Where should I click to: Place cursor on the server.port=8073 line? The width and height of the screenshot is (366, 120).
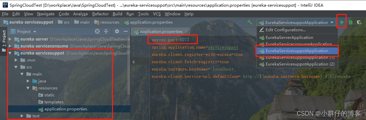click(170, 40)
